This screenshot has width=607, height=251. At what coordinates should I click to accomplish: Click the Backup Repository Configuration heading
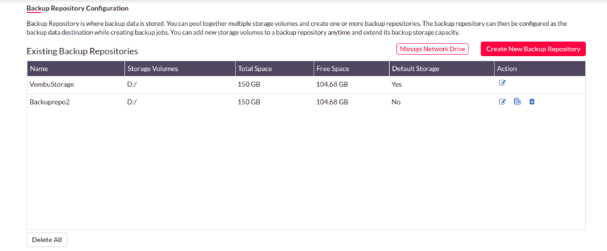pyautogui.click(x=77, y=8)
